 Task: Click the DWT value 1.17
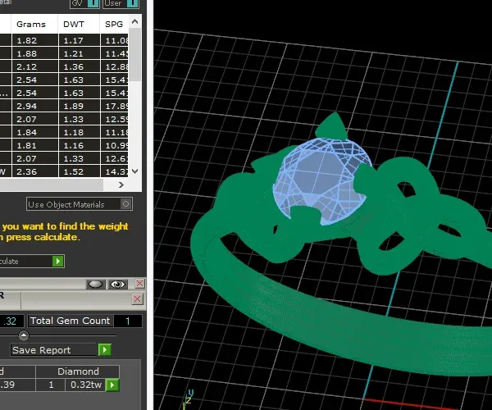(79, 40)
